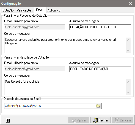
Task: Click the clock icon at bottom left
Action: pos(8,121)
